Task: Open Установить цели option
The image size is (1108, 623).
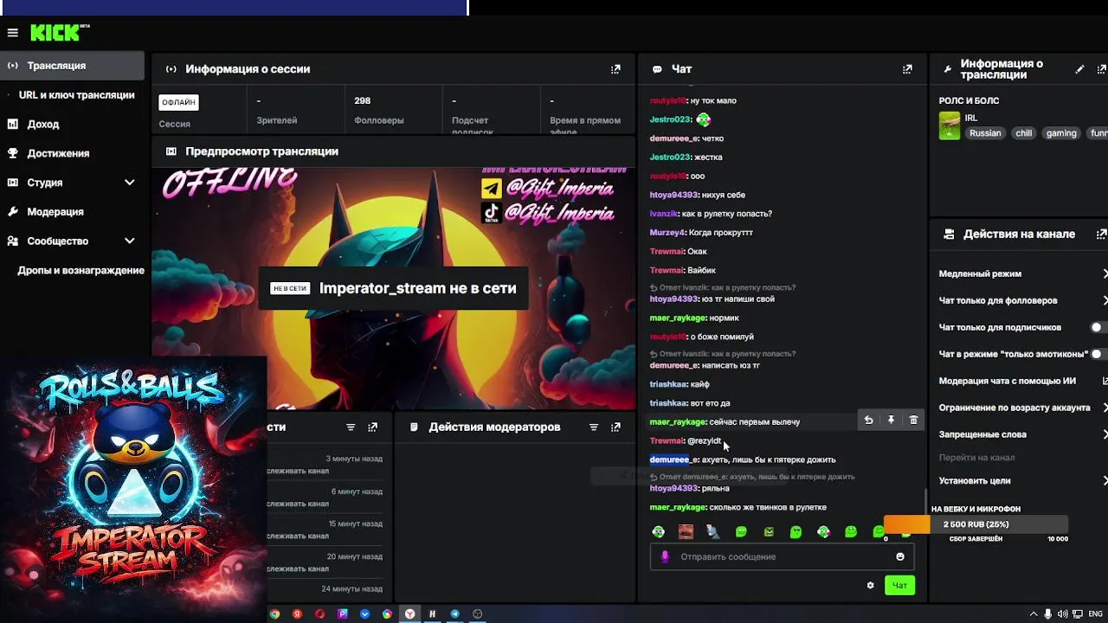Action: (1021, 481)
